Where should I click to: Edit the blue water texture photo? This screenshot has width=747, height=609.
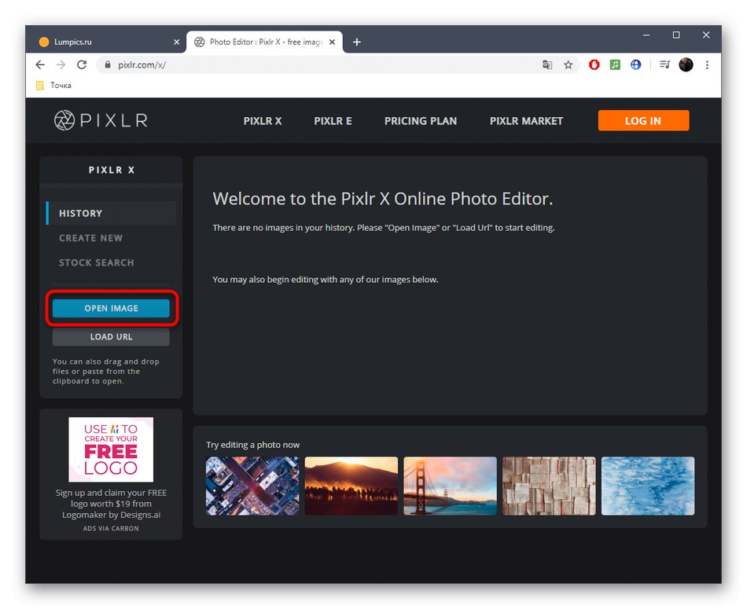pos(648,486)
